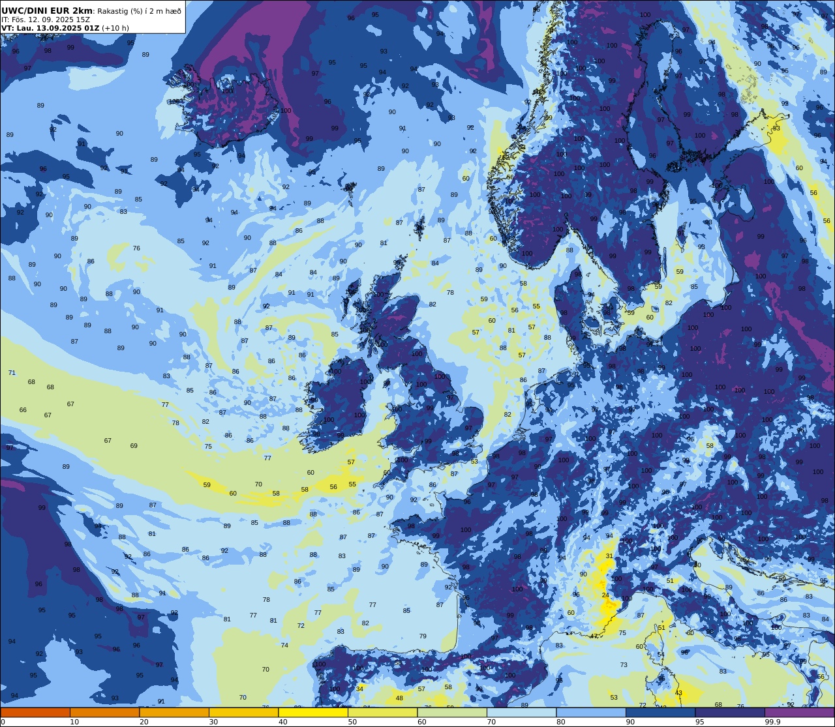835x727 pixels.
Task: Click the '71' humidity value at the left edge
Action: pos(12,372)
